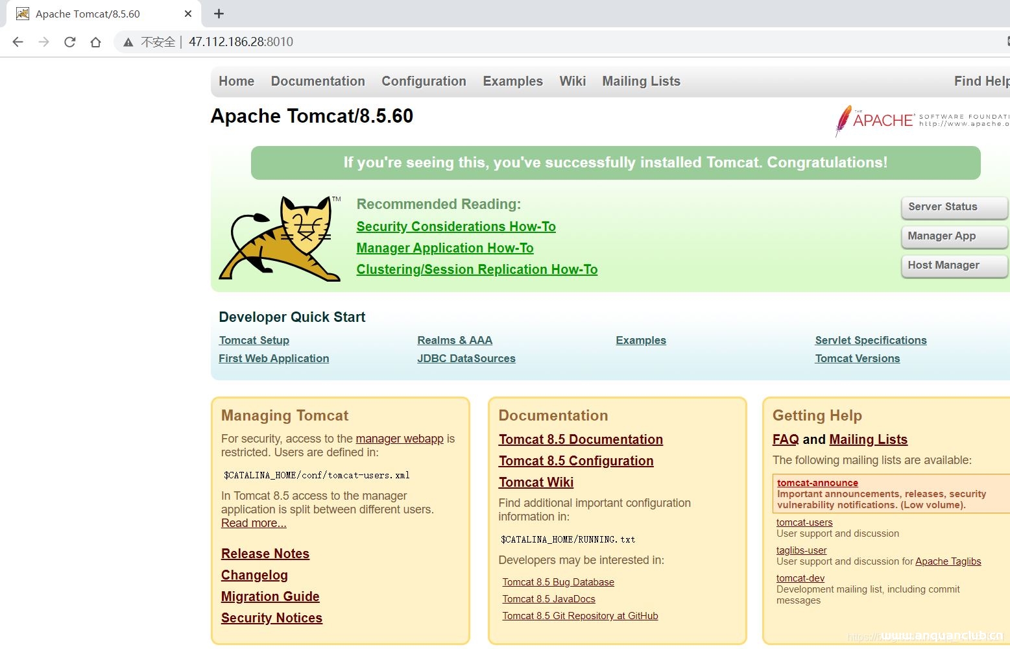Open the Manager App
This screenshot has width=1010, height=649.
click(x=954, y=236)
